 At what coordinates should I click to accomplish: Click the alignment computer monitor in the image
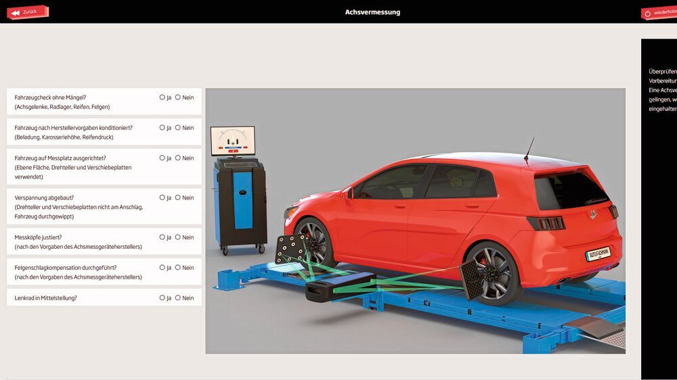point(232,141)
